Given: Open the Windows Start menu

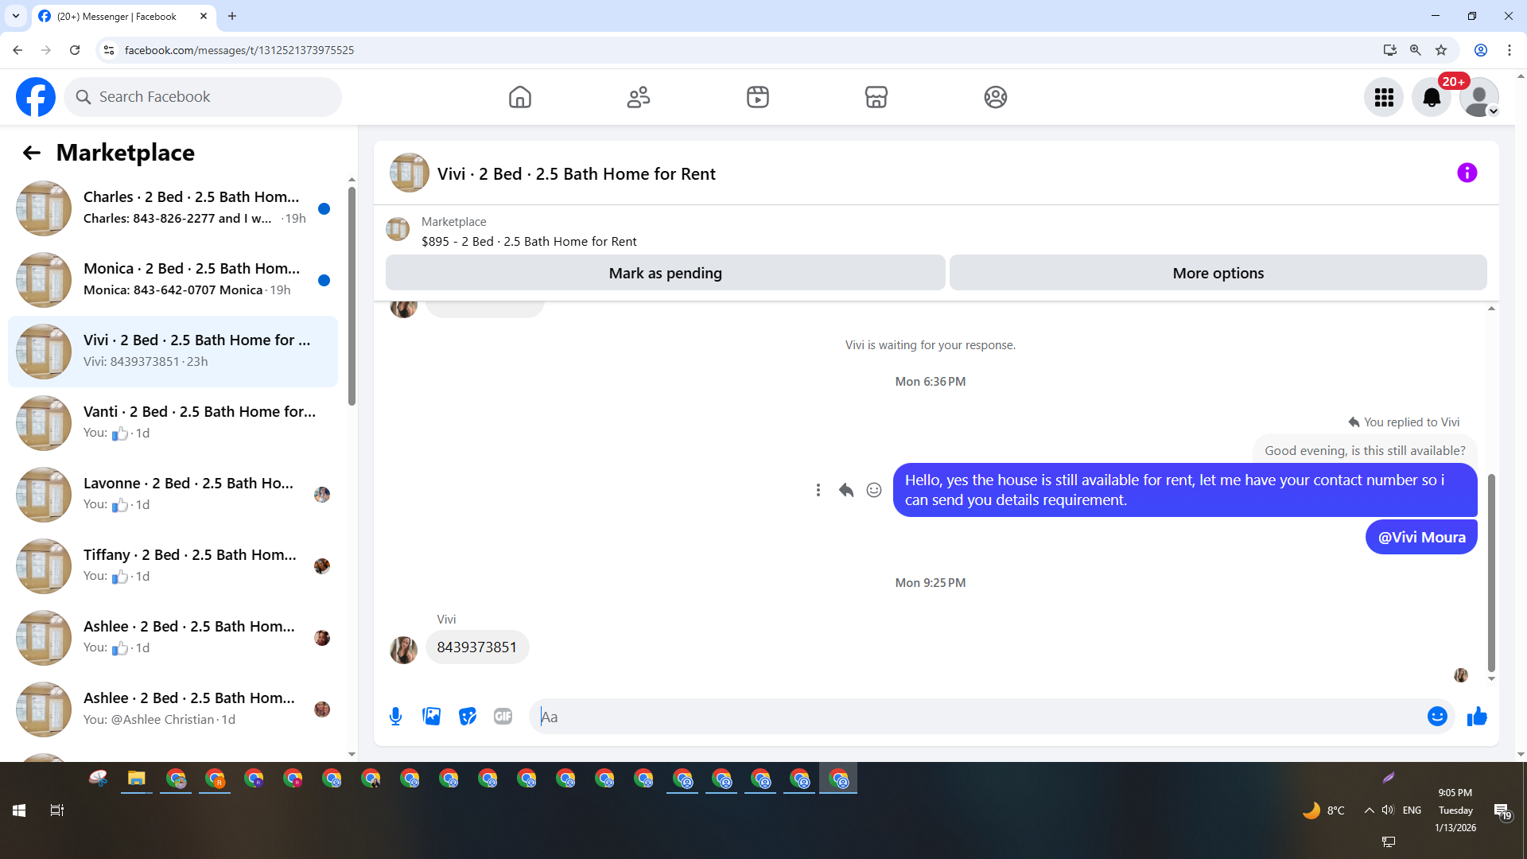Looking at the screenshot, I should coord(19,810).
